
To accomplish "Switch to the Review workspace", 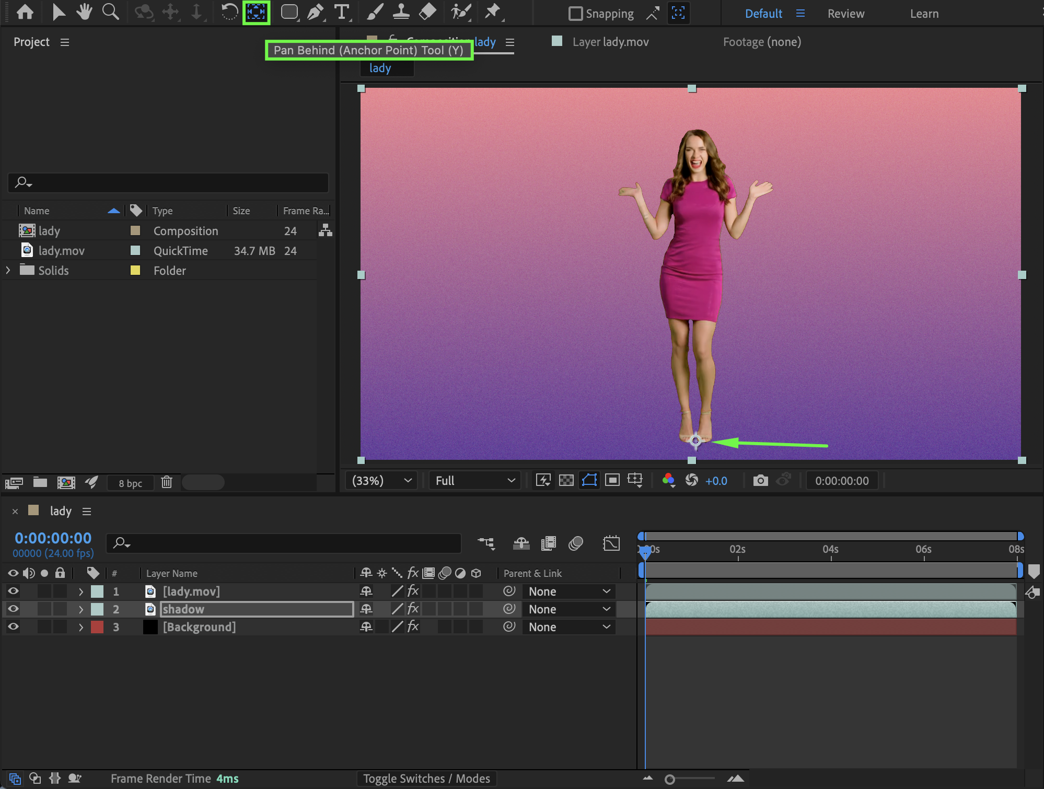I will 845,14.
